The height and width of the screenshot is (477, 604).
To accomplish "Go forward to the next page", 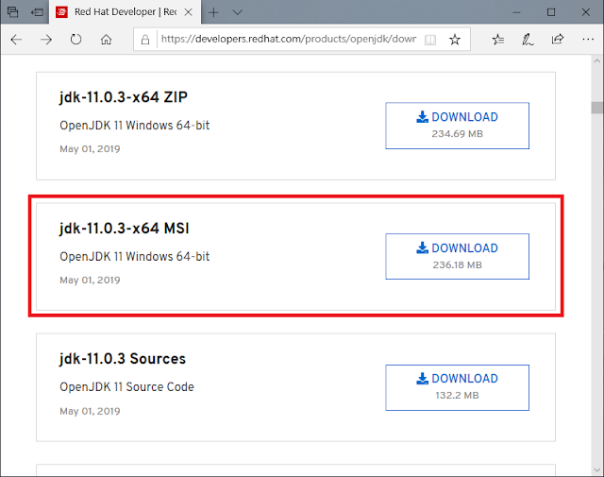I will (46, 40).
